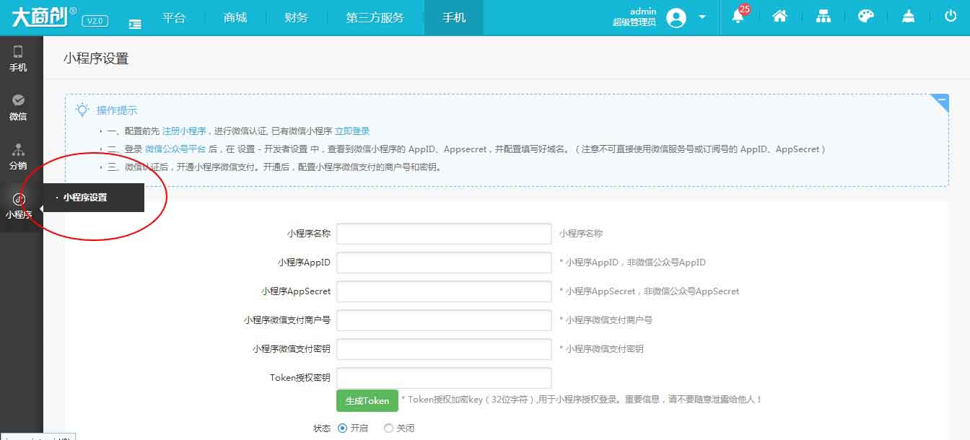
Task: Open the color palette theme icon
Action: [865, 17]
